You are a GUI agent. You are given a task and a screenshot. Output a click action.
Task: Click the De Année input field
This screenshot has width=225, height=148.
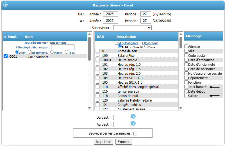pos(110,14)
